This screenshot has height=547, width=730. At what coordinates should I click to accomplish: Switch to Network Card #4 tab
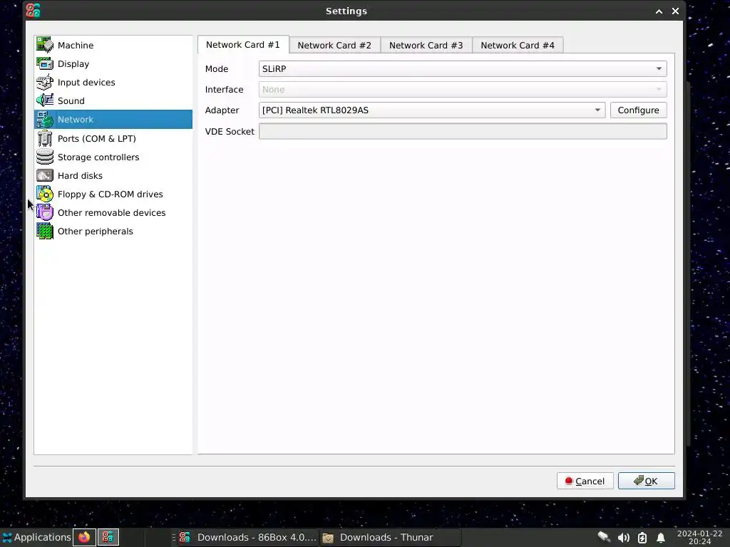[x=518, y=45]
